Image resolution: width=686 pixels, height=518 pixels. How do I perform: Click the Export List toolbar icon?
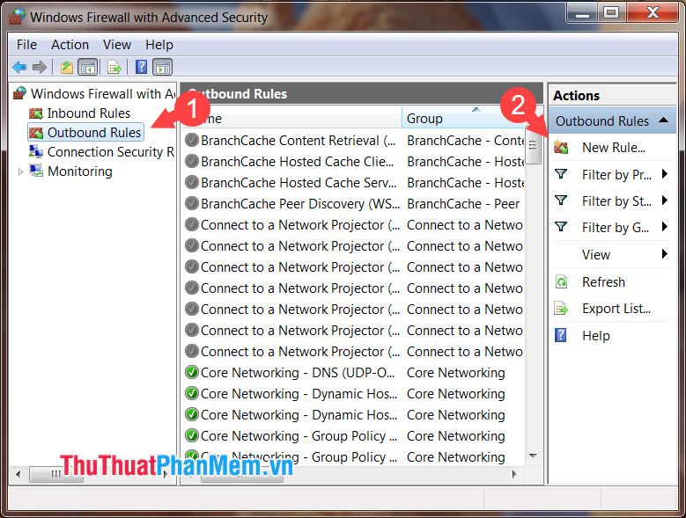coord(114,67)
